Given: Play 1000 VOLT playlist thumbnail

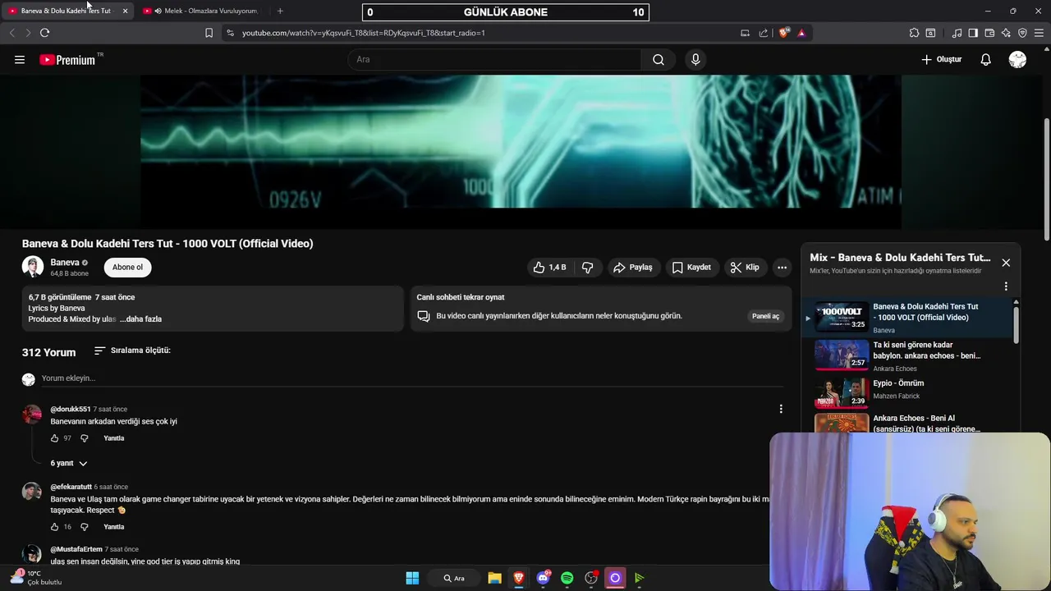Looking at the screenshot, I should (842, 317).
